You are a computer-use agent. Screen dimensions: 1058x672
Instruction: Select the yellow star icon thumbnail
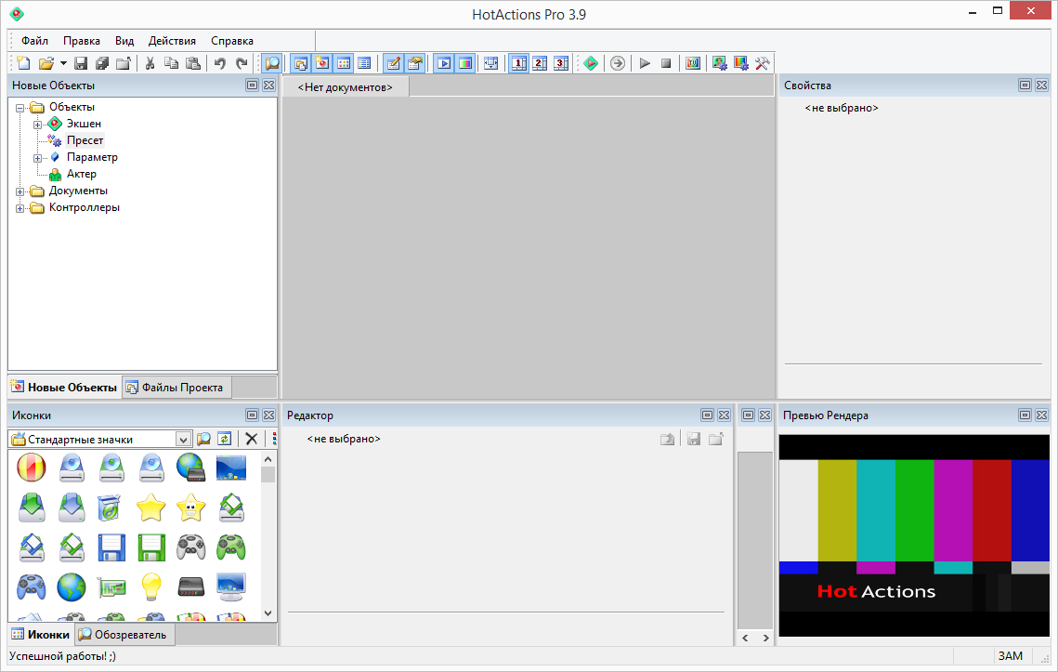(x=151, y=507)
